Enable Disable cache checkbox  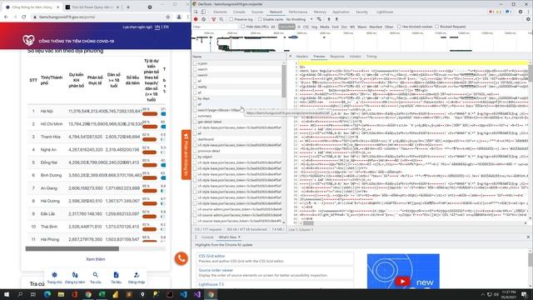[260, 19]
